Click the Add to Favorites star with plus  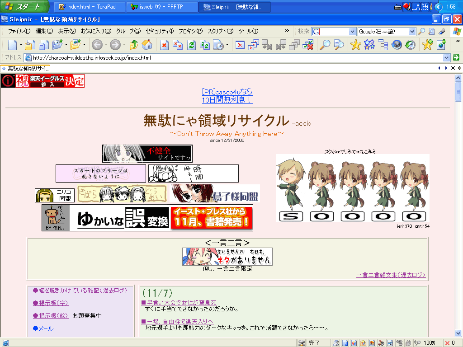point(427,45)
